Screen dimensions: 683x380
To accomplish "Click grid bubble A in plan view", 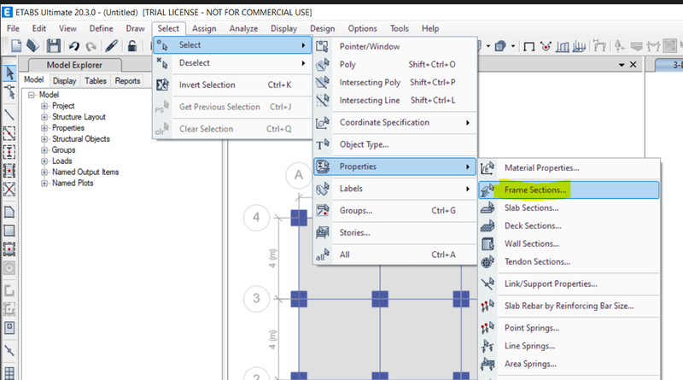I will (x=298, y=175).
